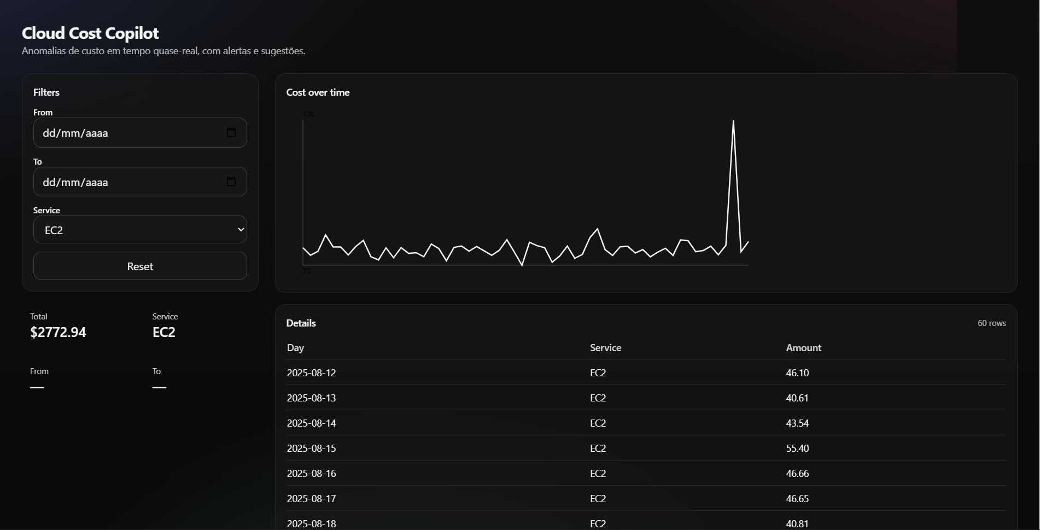The height and width of the screenshot is (530, 1040).
Task: Click the Amount column header
Action: click(803, 348)
